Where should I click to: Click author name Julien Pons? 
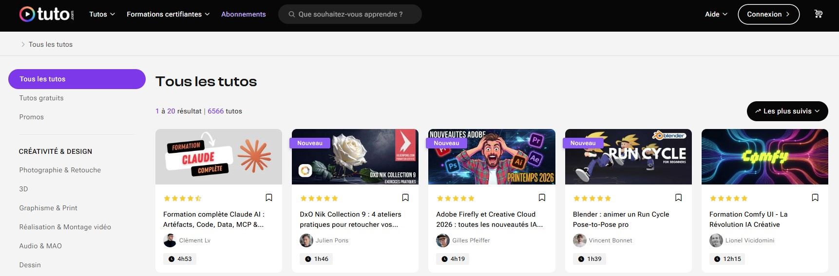click(x=332, y=240)
